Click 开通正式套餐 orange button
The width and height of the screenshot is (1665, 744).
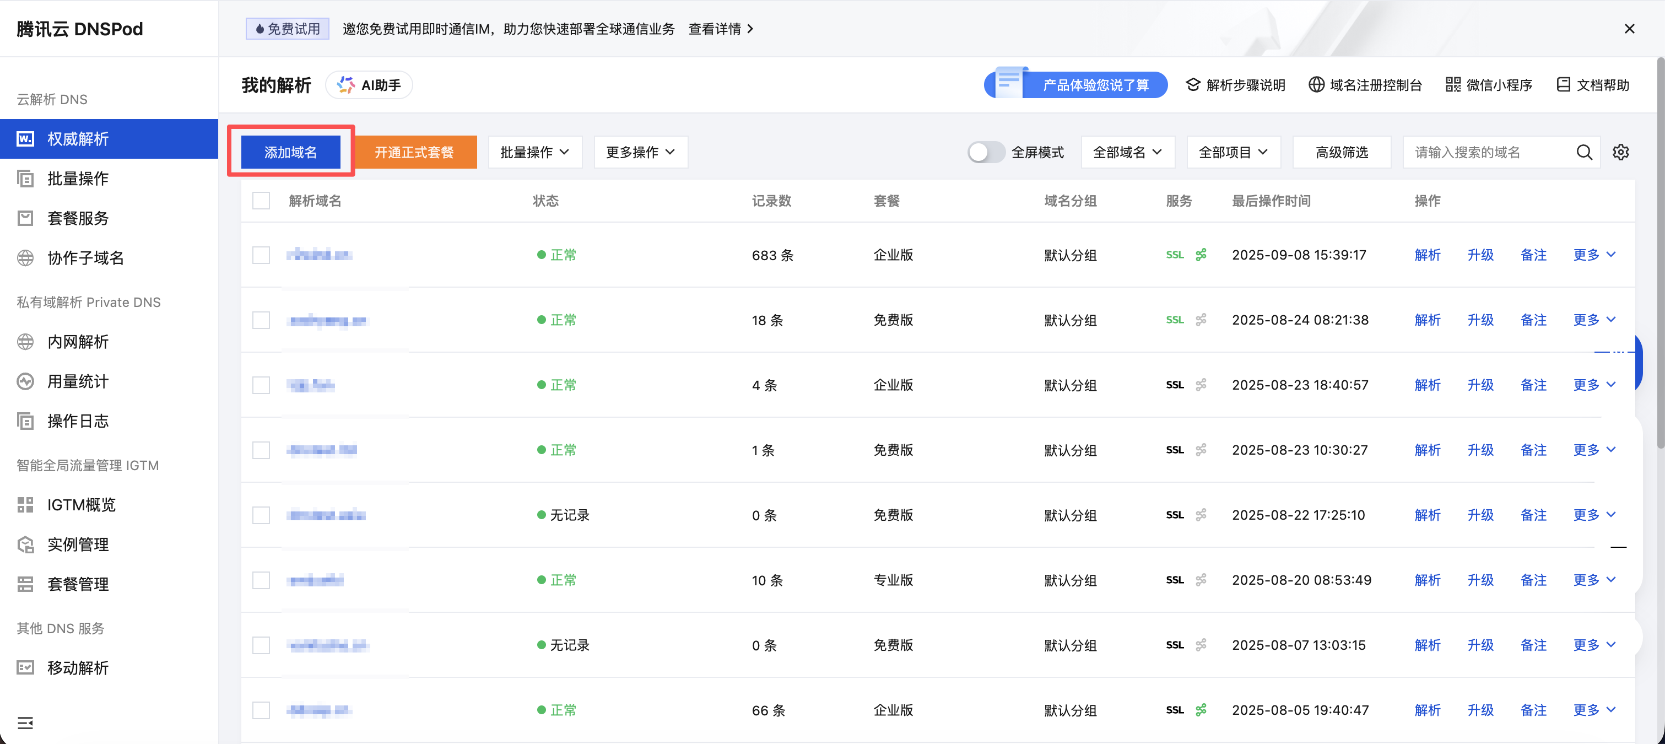coord(414,153)
